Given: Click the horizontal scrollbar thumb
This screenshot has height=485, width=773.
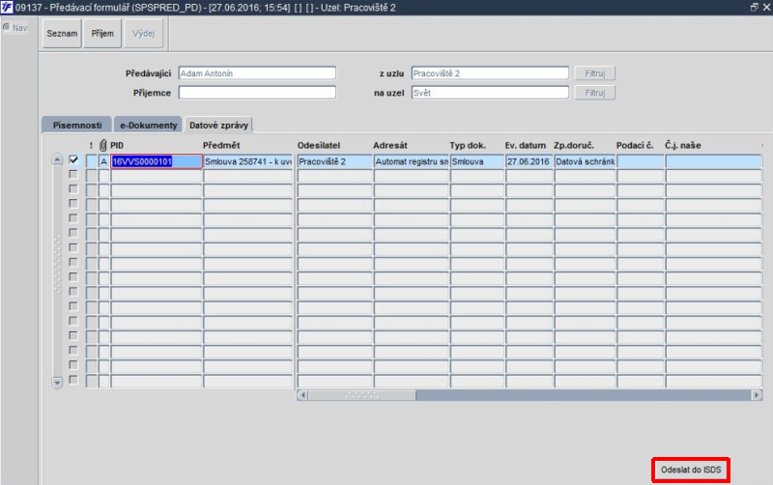Looking at the screenshot, I should tap(361, 395).
